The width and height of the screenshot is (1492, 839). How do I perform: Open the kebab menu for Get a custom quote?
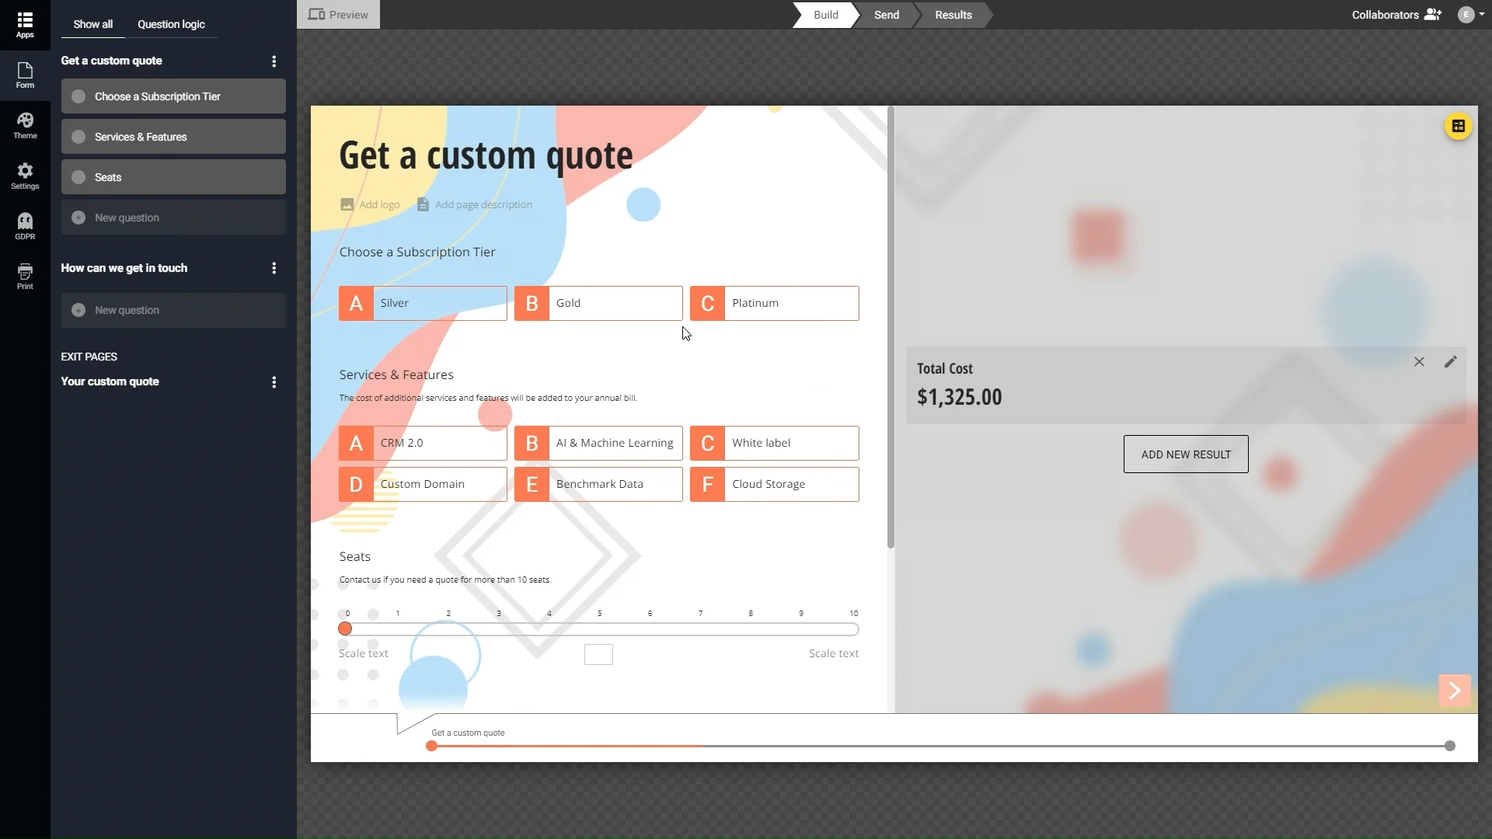tap(274, 61)
